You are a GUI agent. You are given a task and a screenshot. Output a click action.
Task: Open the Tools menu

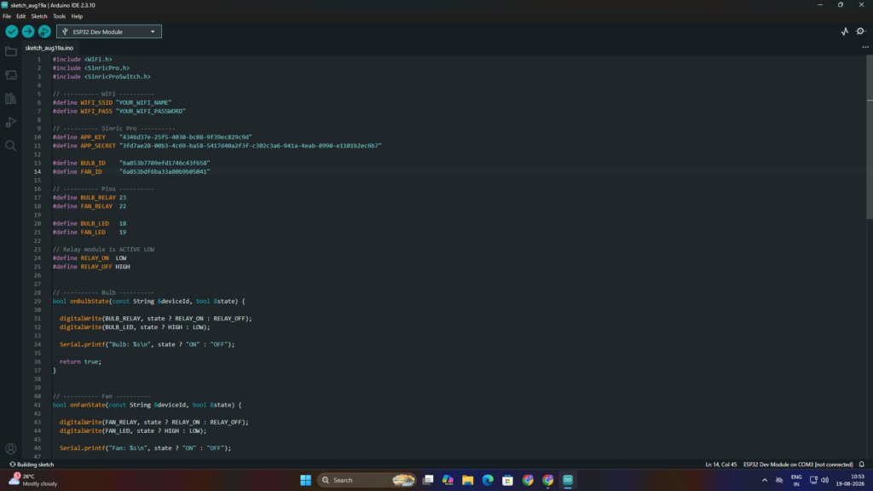pyautogui.click(x=59, y=16)
